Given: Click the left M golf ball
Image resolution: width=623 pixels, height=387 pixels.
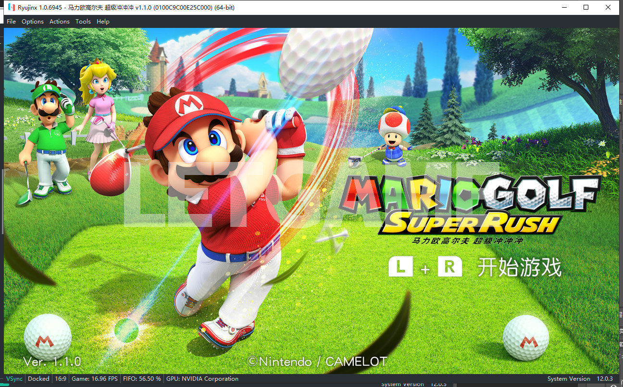Looking at the screenshot, I should pyautogui.click(x=47, y=337).
